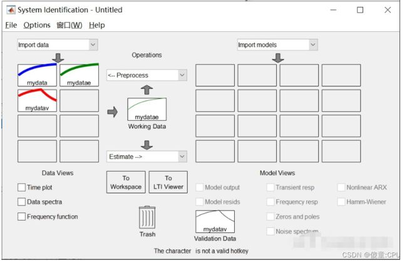Click the MATLAB logo in title bar
The image size is (407, 263).
11,10
